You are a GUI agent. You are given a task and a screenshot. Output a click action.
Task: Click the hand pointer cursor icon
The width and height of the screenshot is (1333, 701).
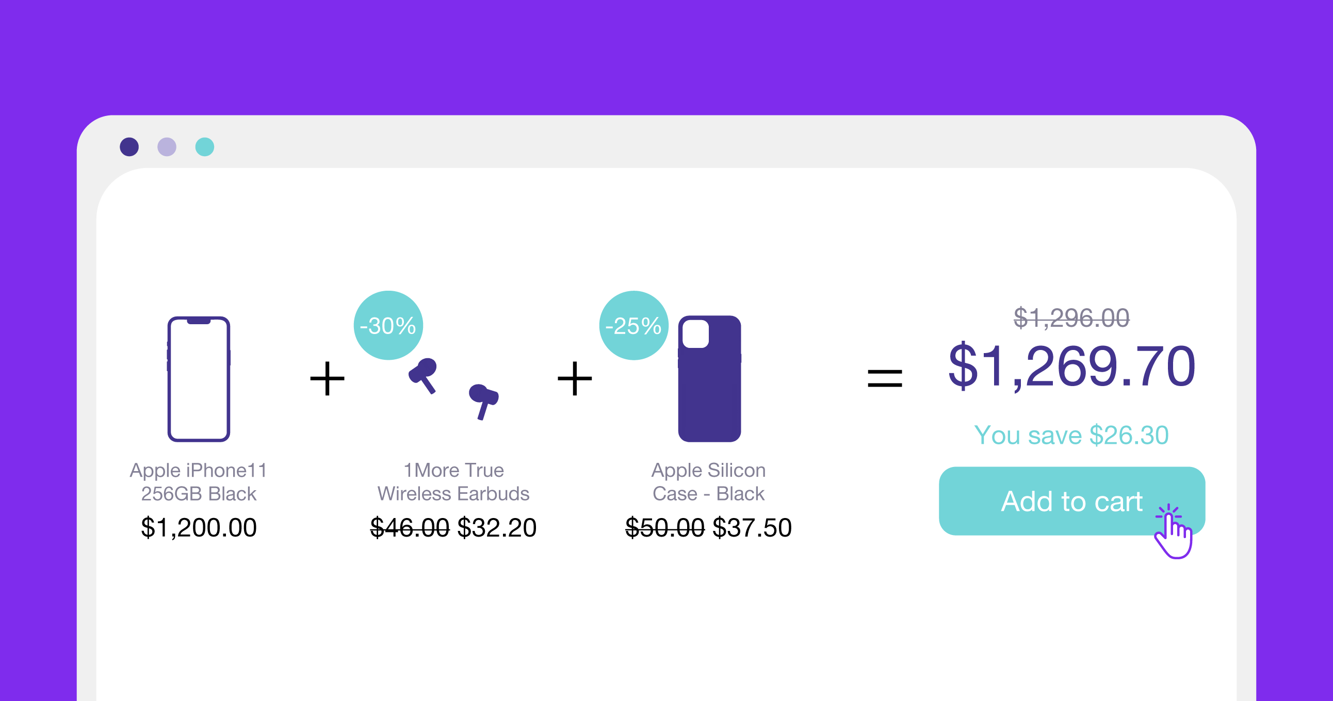(1174, 536)
